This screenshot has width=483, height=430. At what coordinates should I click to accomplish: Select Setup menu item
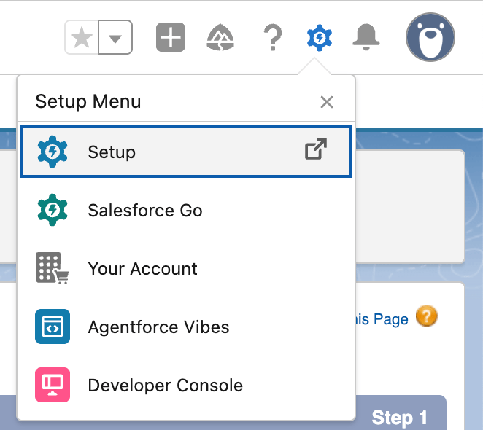click(186, 152)
